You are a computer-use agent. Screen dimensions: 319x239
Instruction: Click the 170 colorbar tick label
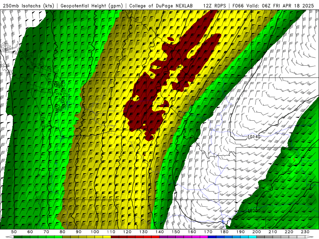pyautogui.click(x=208, y=232)
